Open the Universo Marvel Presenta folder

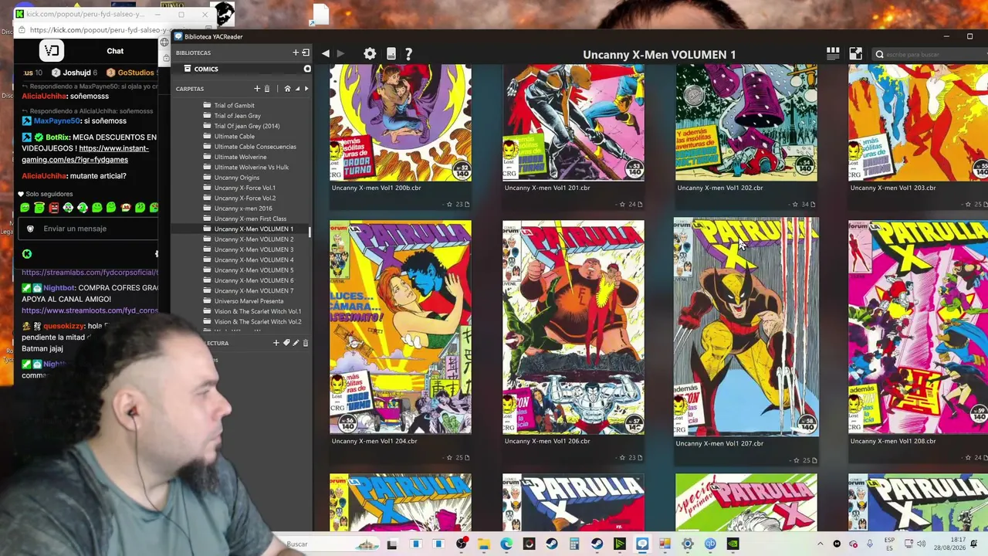[249, 301]
